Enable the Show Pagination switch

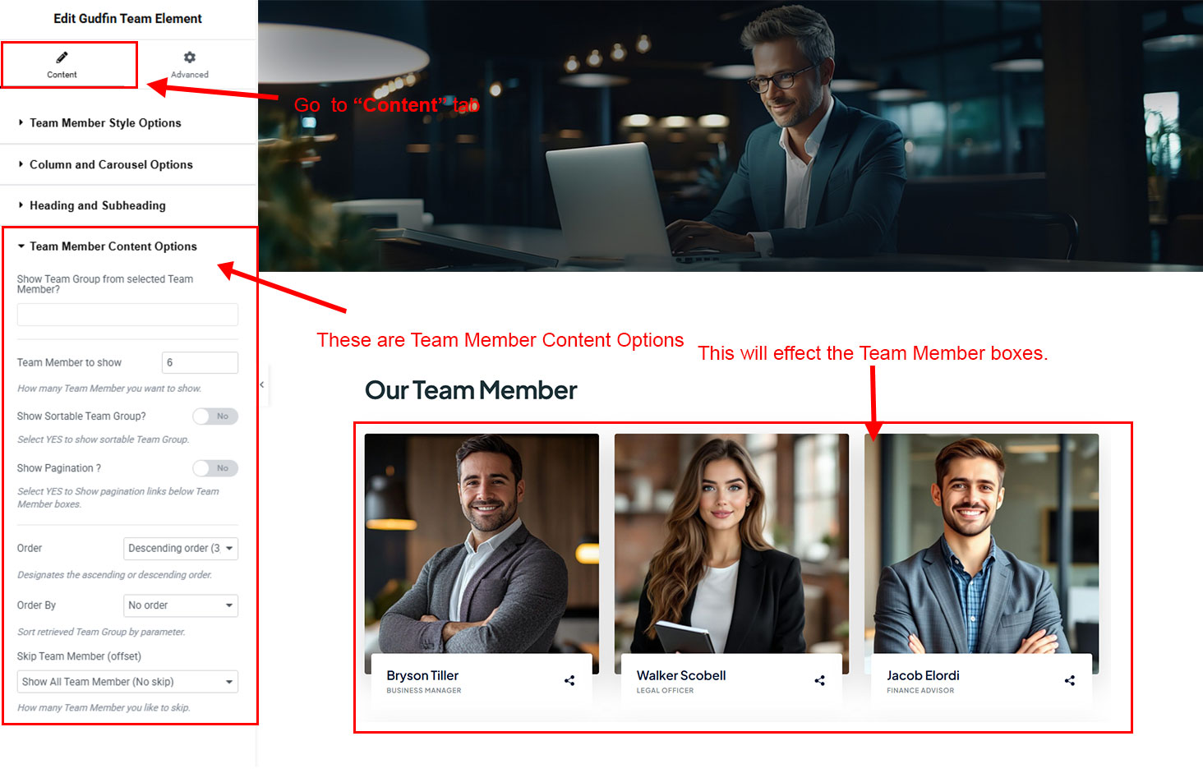[215, 468]
